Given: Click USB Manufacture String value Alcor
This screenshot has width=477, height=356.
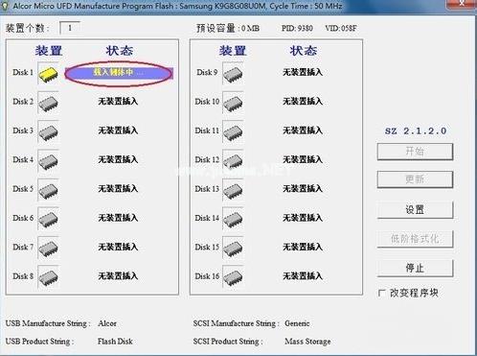Looking at the screenshot, I should [x=107, y=323].
